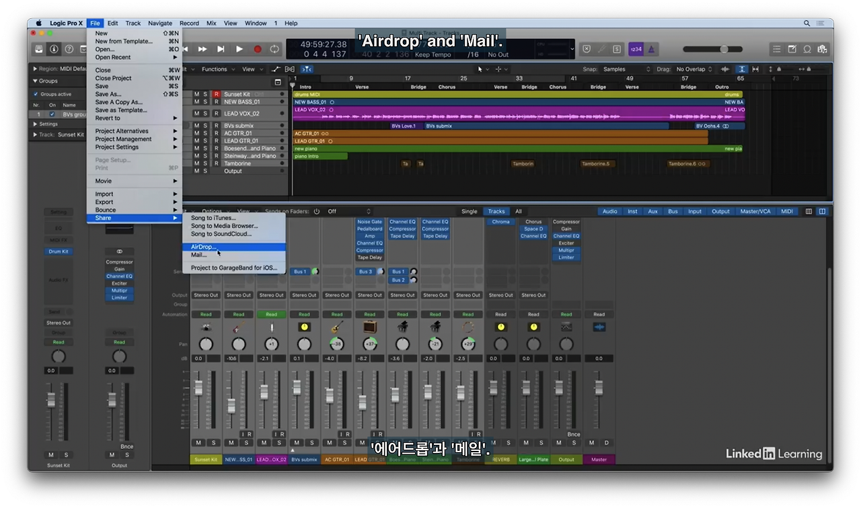Open the Sends on Faders Off dropdown

(x=348, y=212)
